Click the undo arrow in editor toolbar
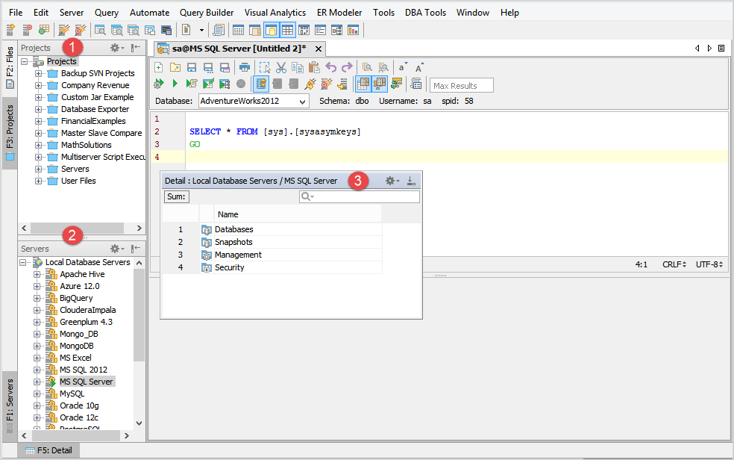Screen dimensions: 734x460 [330, 67]
